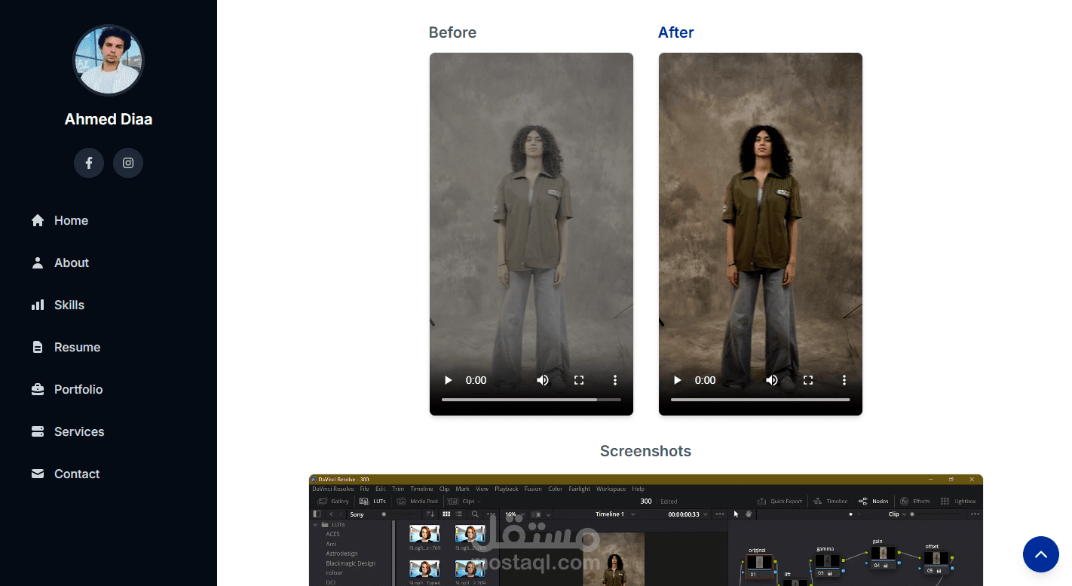Select the 'Blackmagic Design' LUT folder
1072x586 pixels.
tap(351, 563)
